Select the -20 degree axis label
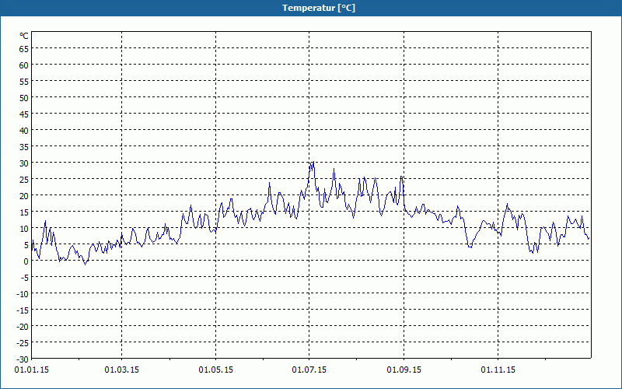 (23, 327)
